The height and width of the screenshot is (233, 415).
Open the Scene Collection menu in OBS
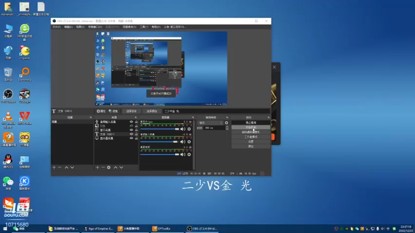(x=129, y=27)
